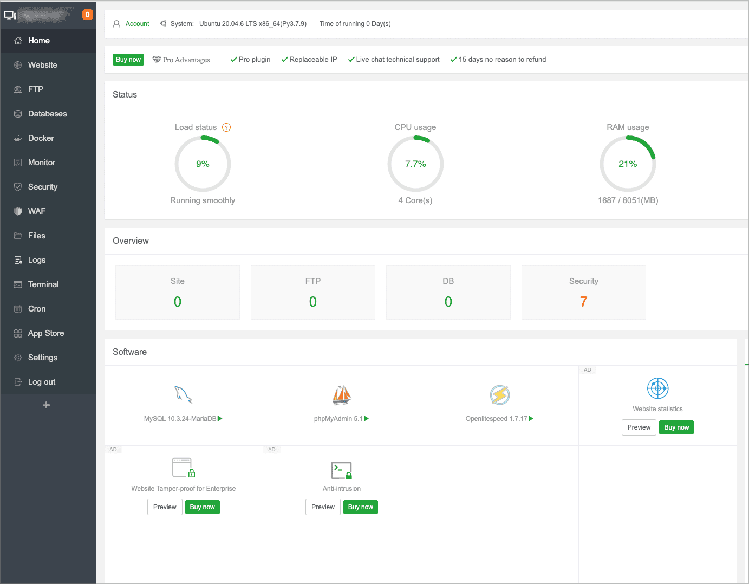Click Buy now in Pro Advantages bar
The width and height of the screenshot is (749, 584).
[128, 60]
